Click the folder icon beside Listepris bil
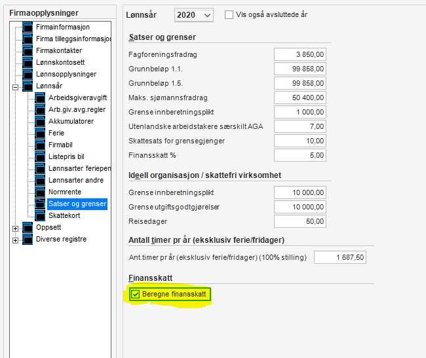This screenshot has width=426, height=358. [40, 157]
